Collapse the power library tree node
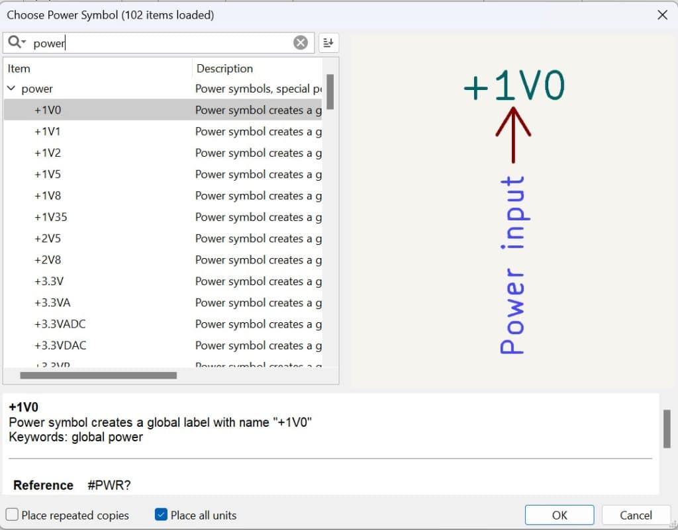Screen dimensions: 678x530 pyautogui.click(x=11, y=88)
